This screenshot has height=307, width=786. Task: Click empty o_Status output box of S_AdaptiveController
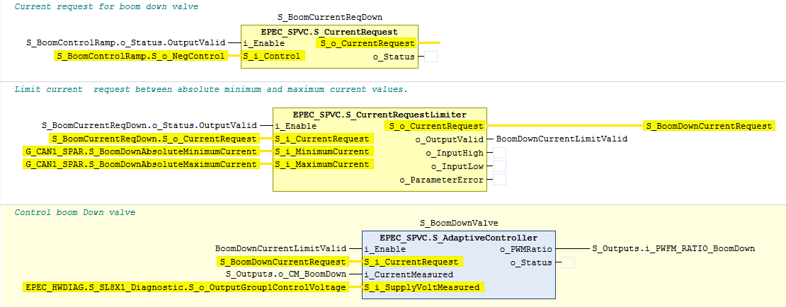[568, 262]
